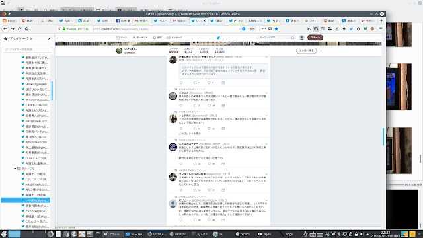Reply to the ふとう tweet
Viewport: 423px width, 238px height.
[181, 128]
